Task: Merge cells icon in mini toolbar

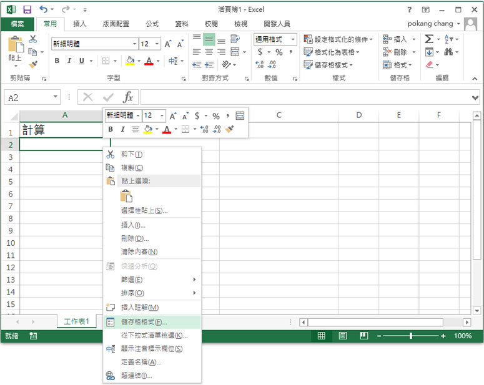Action: point(240,115)
